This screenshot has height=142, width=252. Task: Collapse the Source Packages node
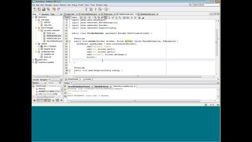coord(36,28)
